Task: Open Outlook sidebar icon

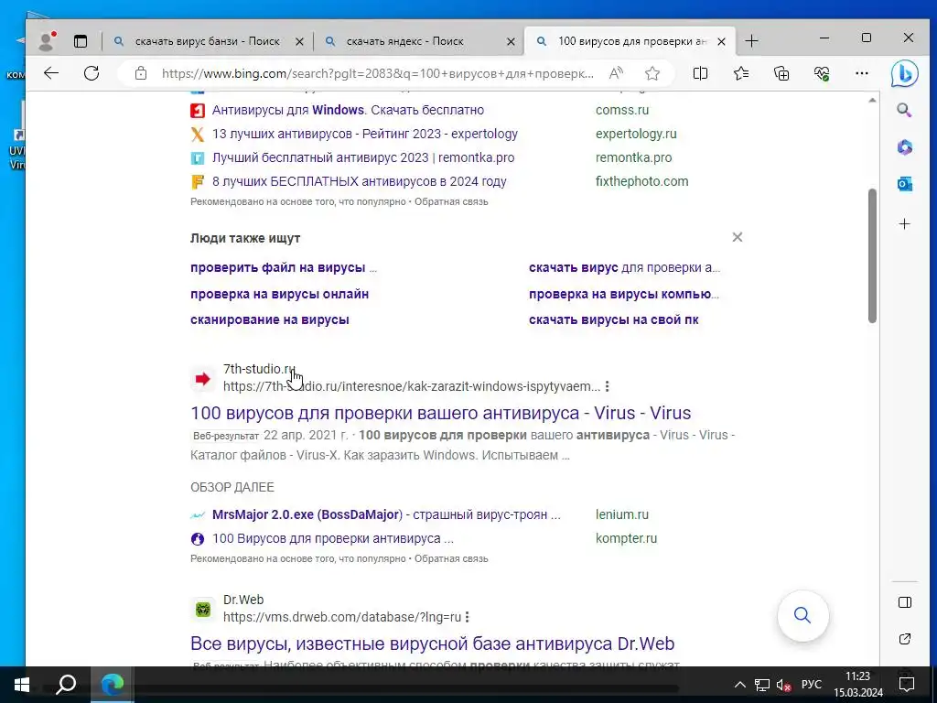Action: pos(904,184)
